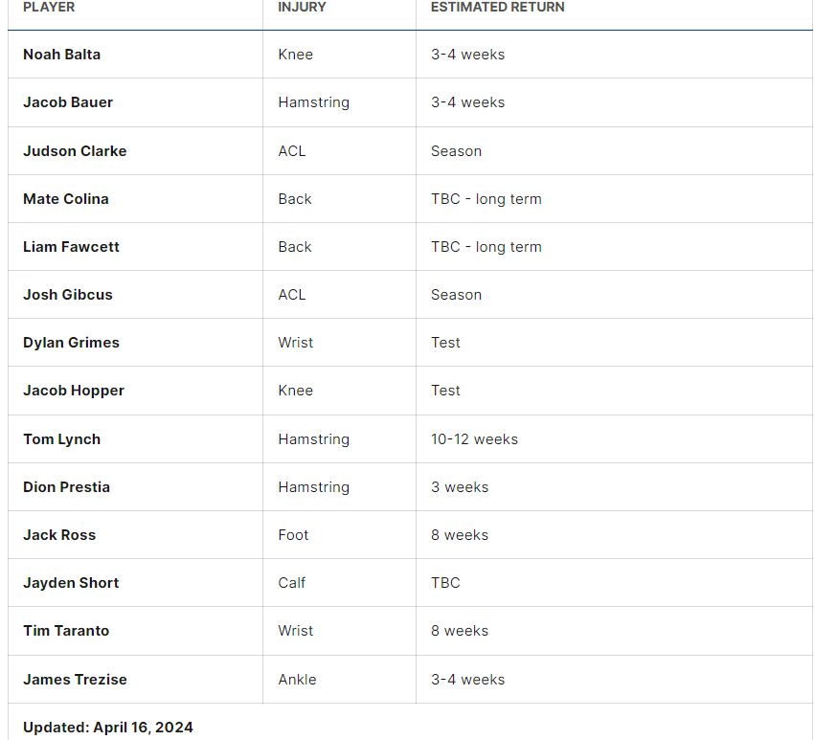Viewport: 814px width, 740px height.
Task: Click Wrist injury in Tim Taranto row
Action: 295,631
